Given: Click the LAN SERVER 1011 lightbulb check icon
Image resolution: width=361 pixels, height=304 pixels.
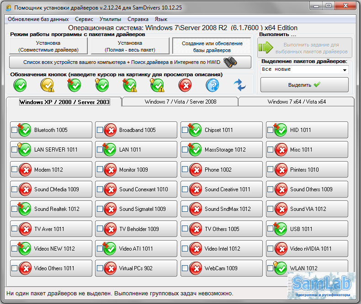Looking at the screenshot, I should coord(24,149).
